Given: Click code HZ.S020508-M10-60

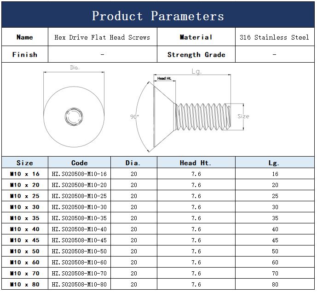Looking at the screenshot, I should [x=79, y=262].
